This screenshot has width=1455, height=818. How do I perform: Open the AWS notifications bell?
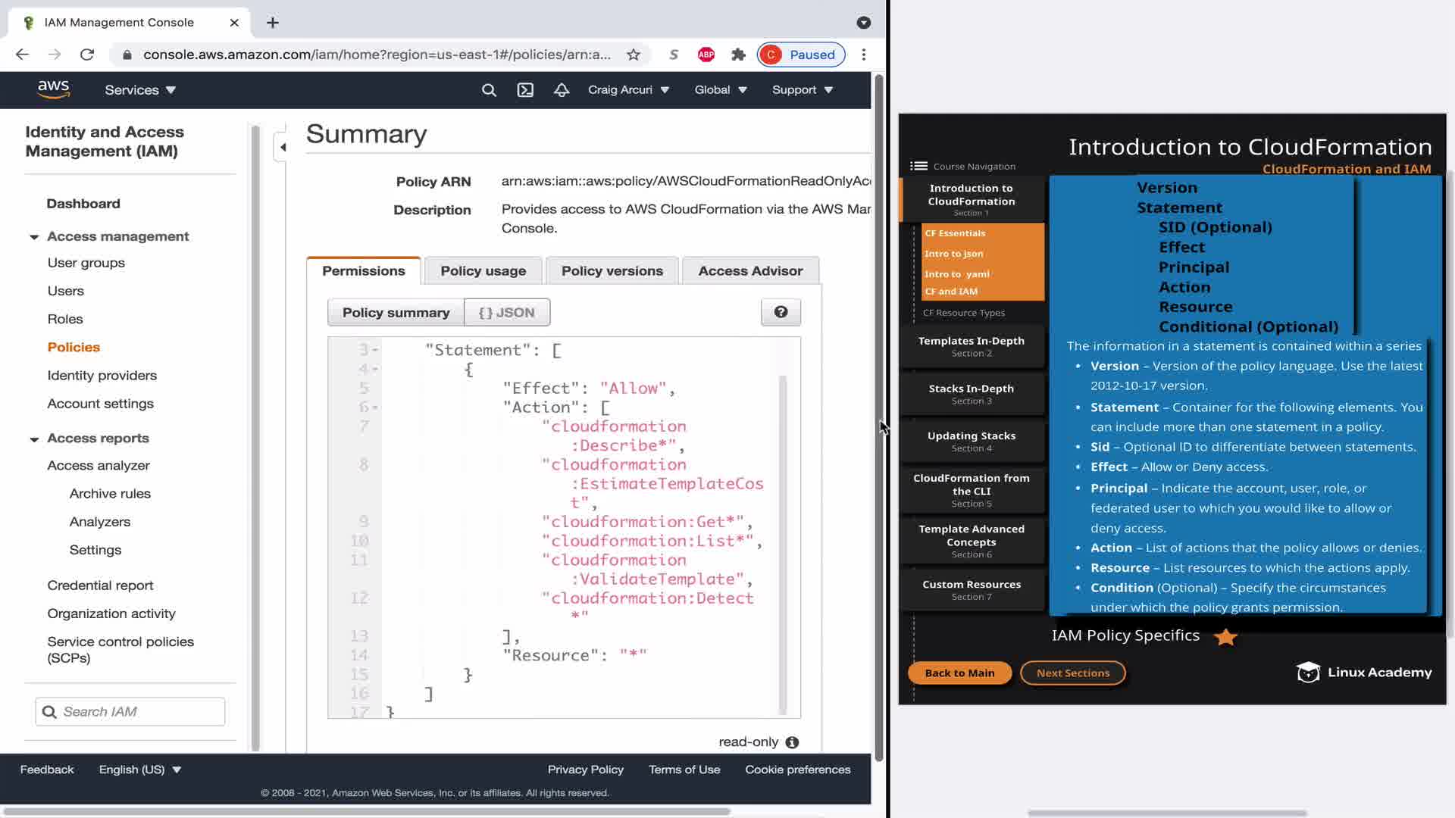pos(562,90)
